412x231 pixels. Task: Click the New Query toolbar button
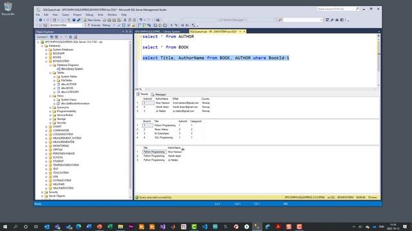tap(92, 20)
